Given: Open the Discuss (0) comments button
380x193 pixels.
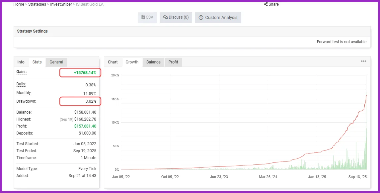Looking at the screenshot, I should [176, 17].
